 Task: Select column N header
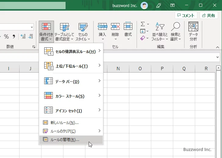118,69
